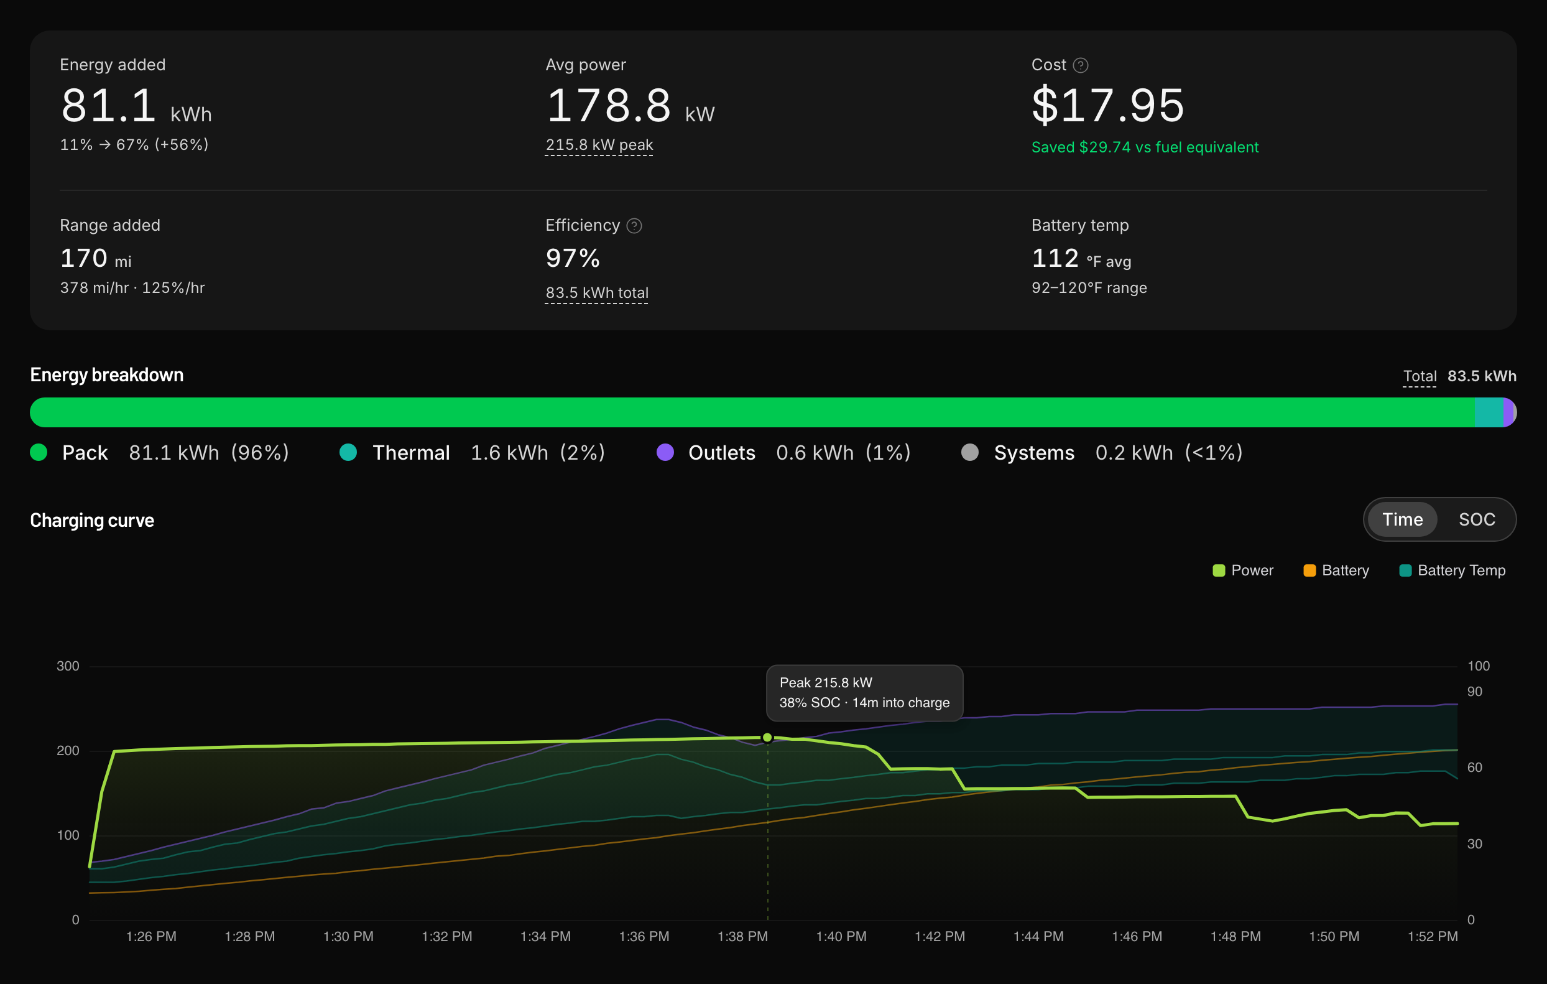Click the teal Thermal legend dot
Viewport: 1547px width, 984px height.
(348, 452)
